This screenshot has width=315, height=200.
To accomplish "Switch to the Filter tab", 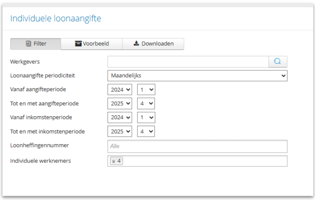I will click(x=36, y=44).
